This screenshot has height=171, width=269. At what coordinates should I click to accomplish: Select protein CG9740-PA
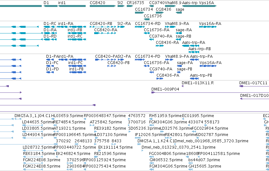pos(161,69)
